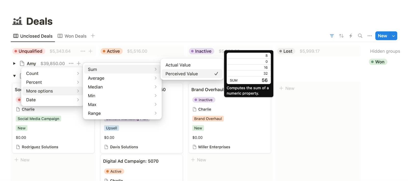Viewport: 408px width, 181px height.
Task: Open Digital Ad Campaign: 5070 card
Action: [x=131, y=161]
